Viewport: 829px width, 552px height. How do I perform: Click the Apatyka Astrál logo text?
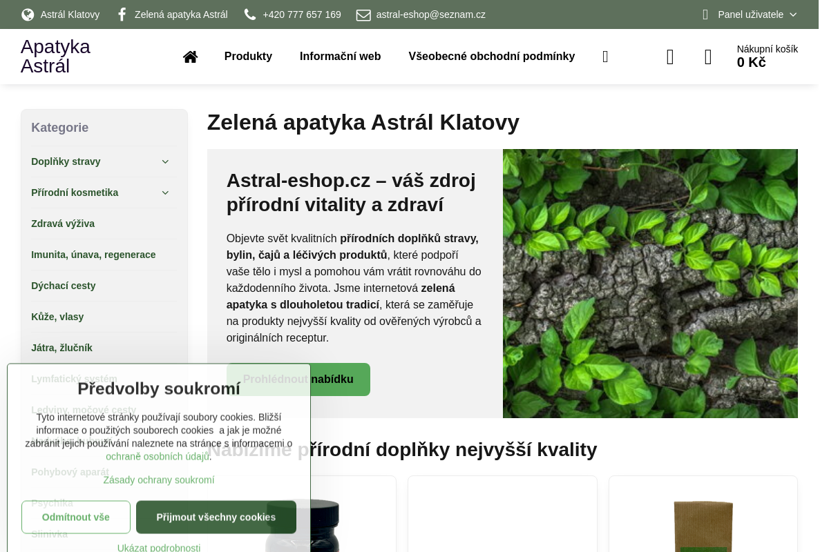(x=55, y=57)
